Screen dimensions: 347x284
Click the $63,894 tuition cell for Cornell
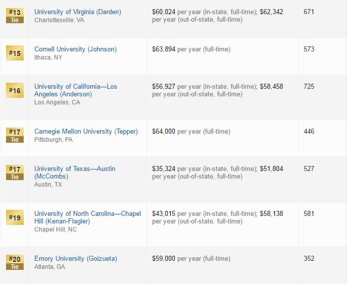(x=191, y=49)
